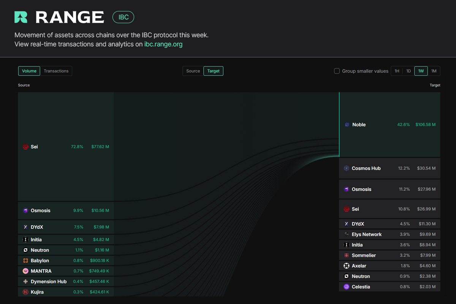This screenshot has height=304, width=456.
Task: Click the $106.58 M Noble volume
Action: pos(426,125)
